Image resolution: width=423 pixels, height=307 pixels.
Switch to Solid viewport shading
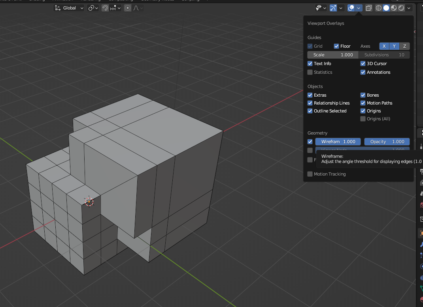pyautogui.click(x=386, y=8)
